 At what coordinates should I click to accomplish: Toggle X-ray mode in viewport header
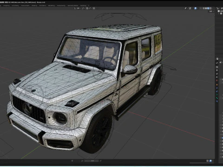click(x=201, y=8)
